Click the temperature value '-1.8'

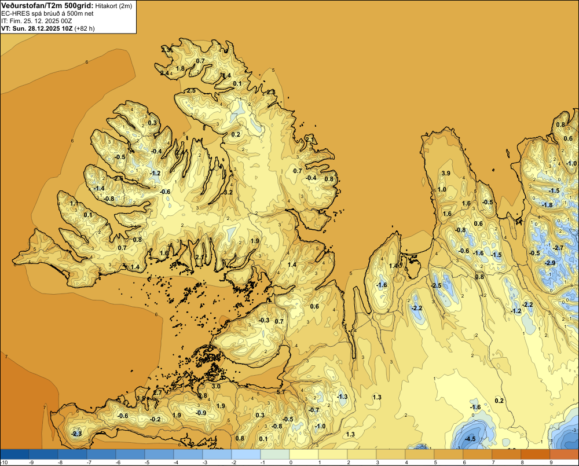coord(547,205)
